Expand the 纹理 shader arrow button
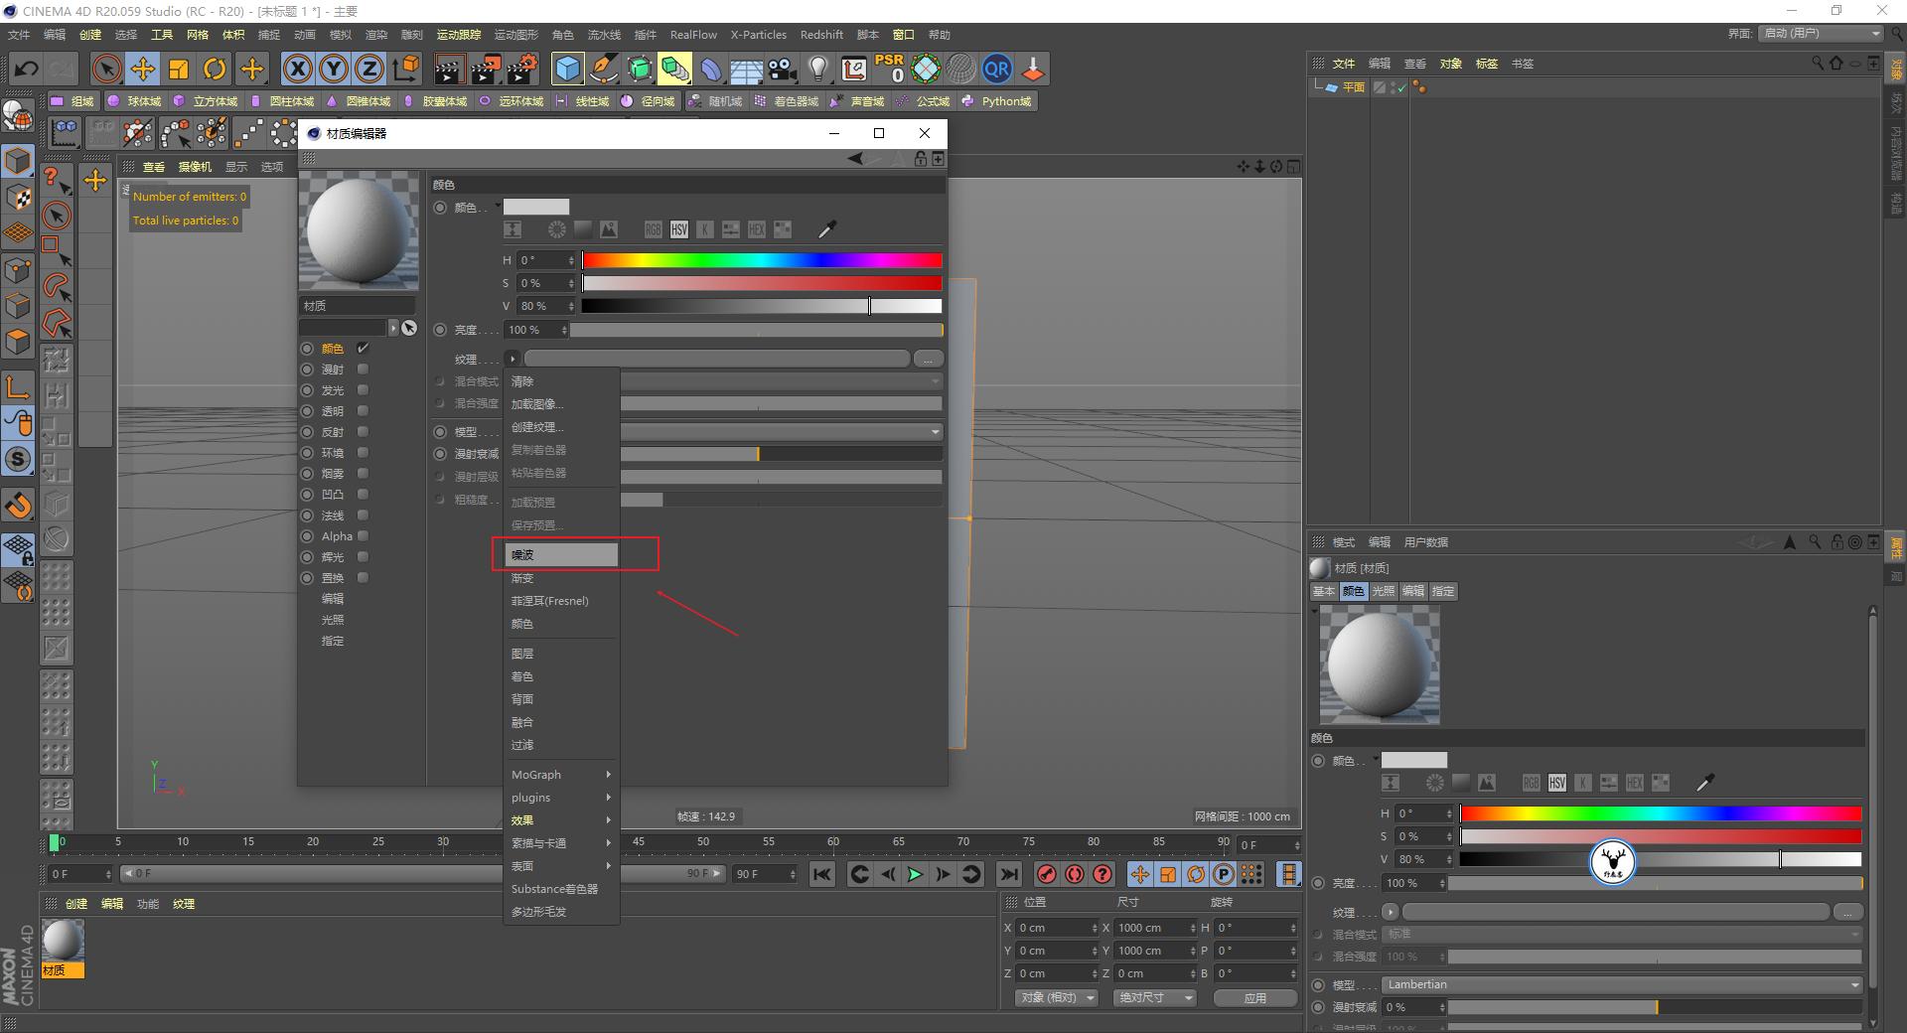The image size is (1907, 1033). coord(512,359)
